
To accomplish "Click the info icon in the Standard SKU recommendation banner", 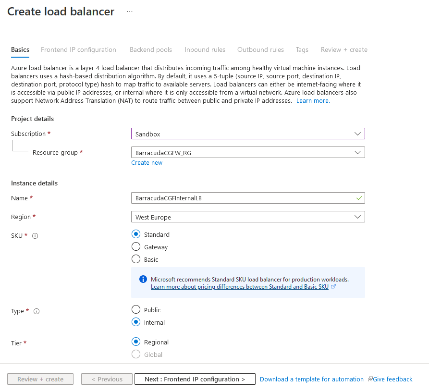I will pyautogui.click(x=143, y=279).
